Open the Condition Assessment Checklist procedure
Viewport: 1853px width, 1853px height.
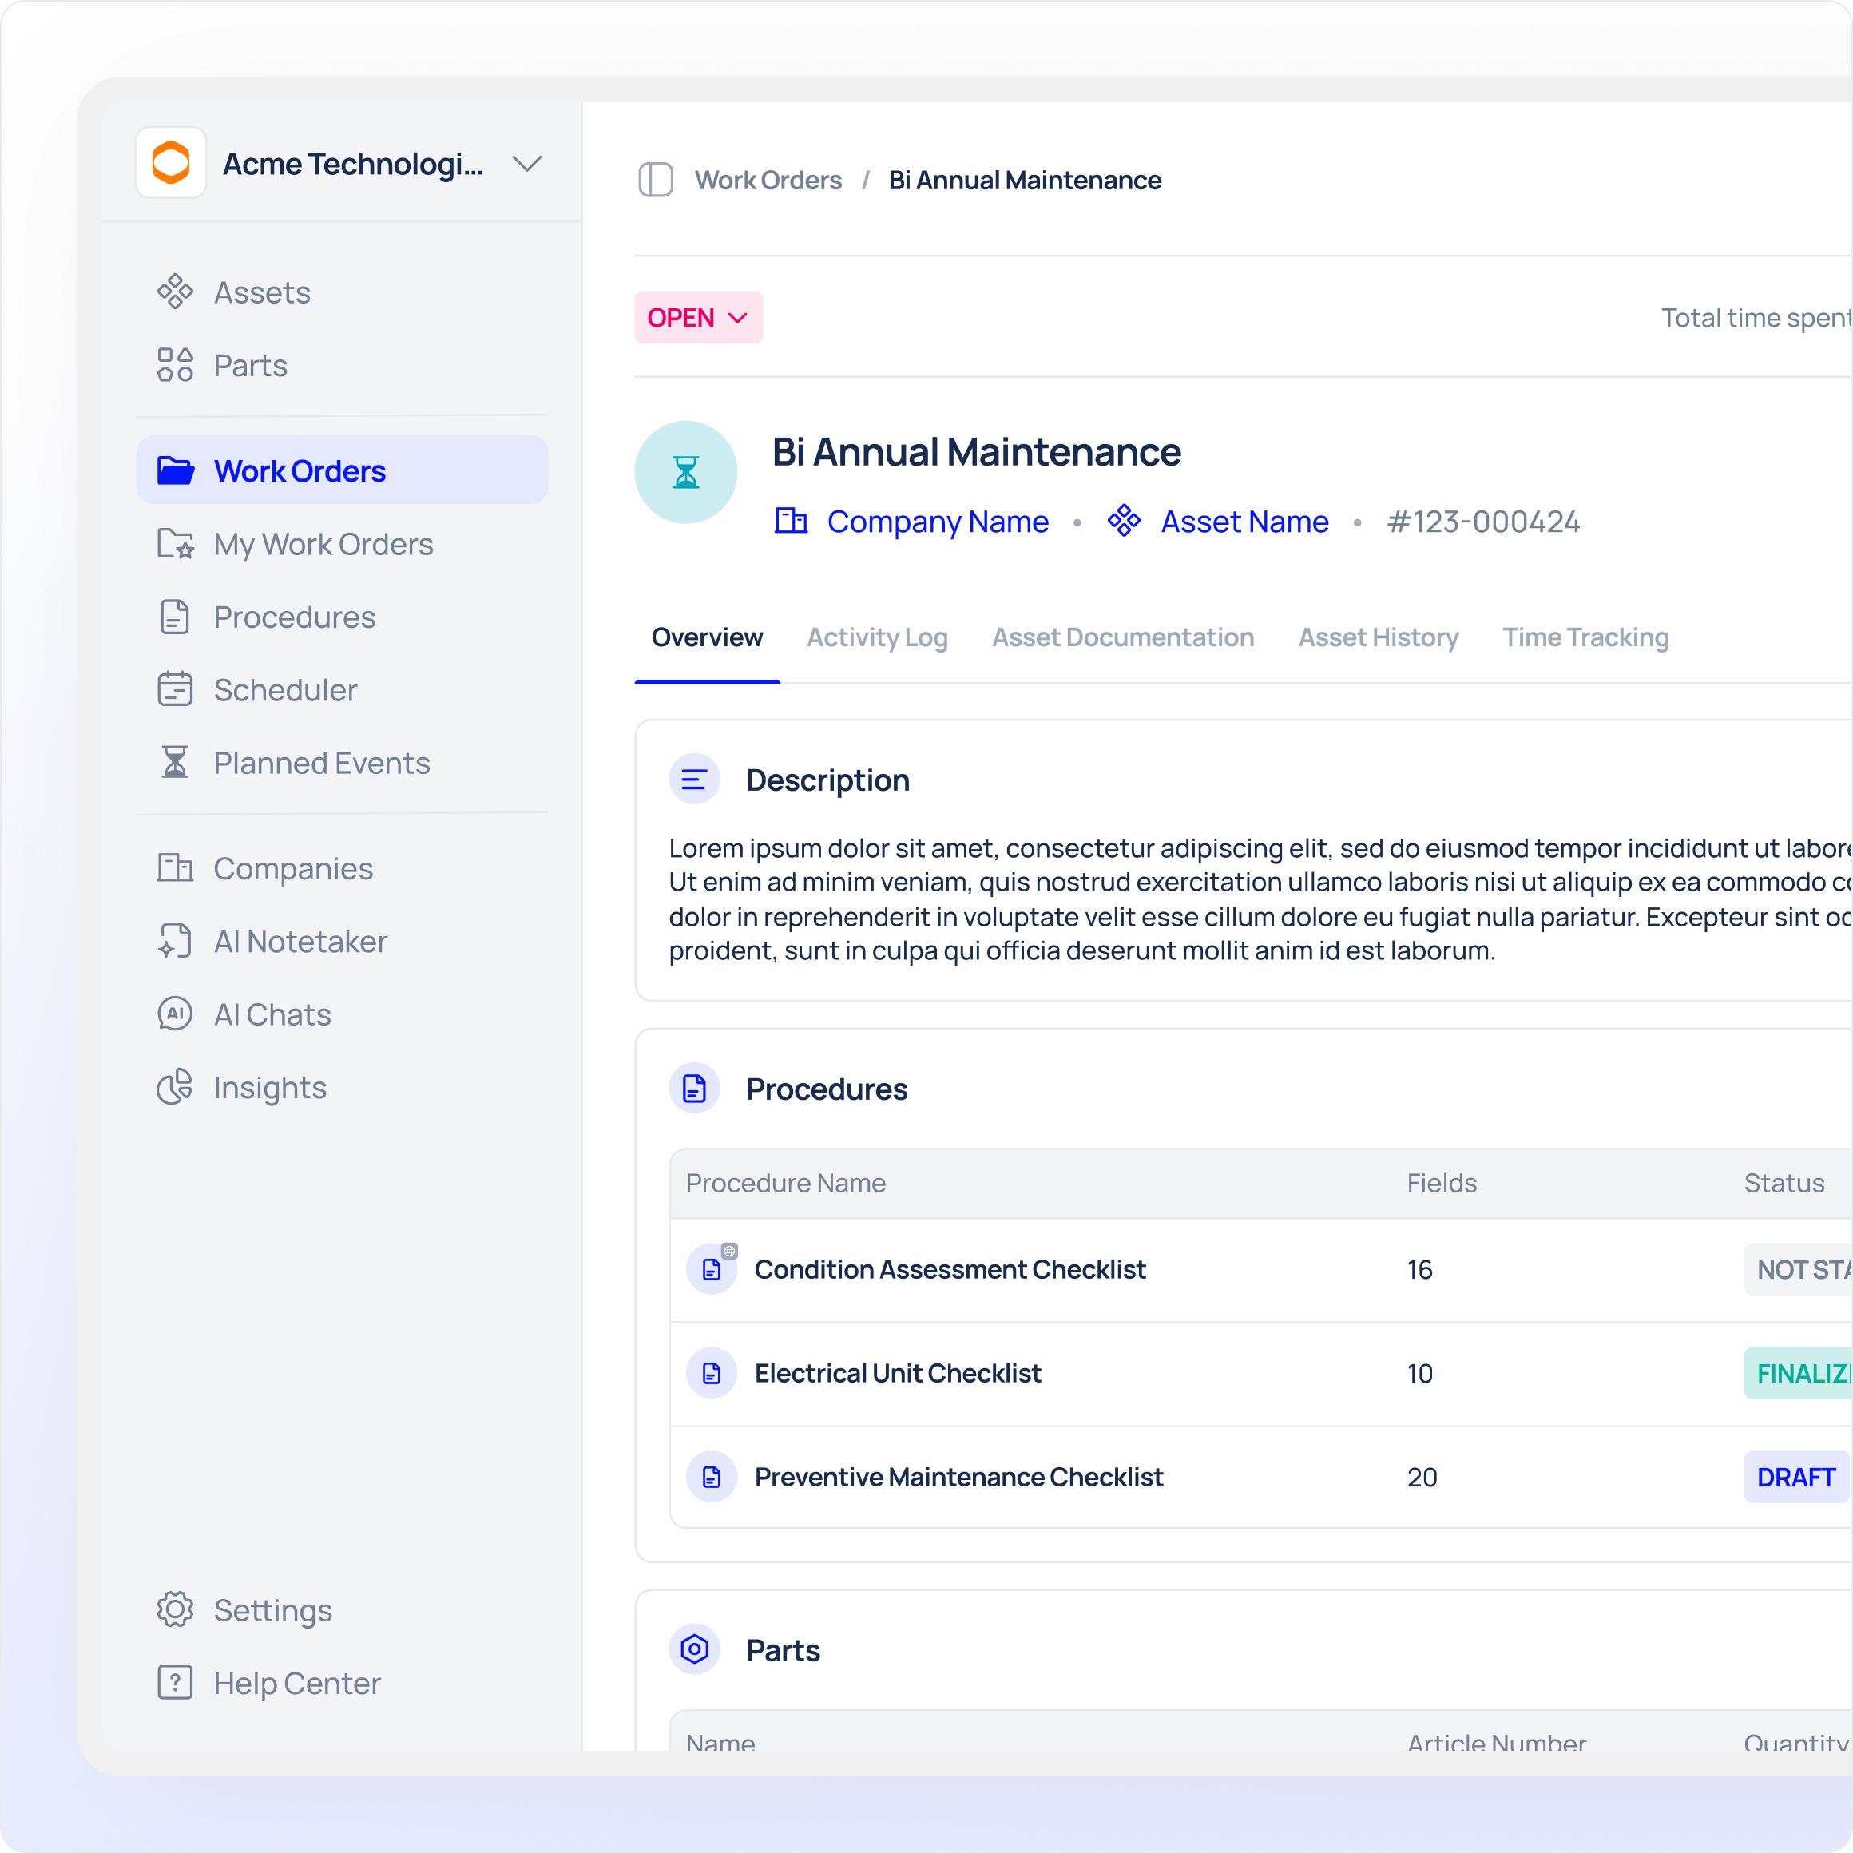click(x=949, y=1270)
